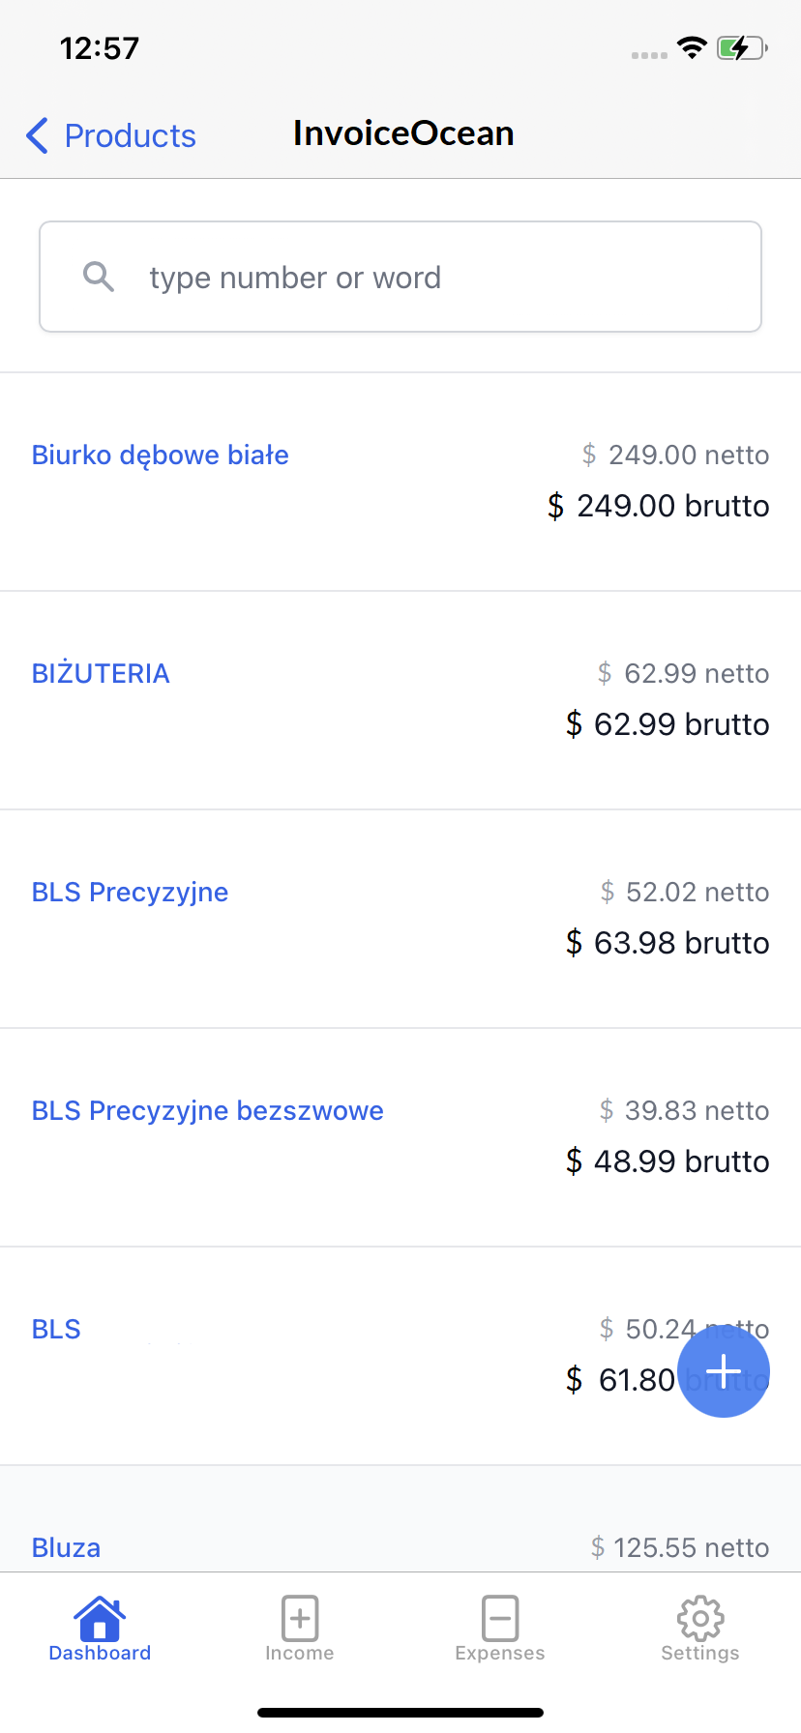Switch to the Expenses tab label
The height and width of the screenshot is (1733, 801).
[x=500, y=1653]
